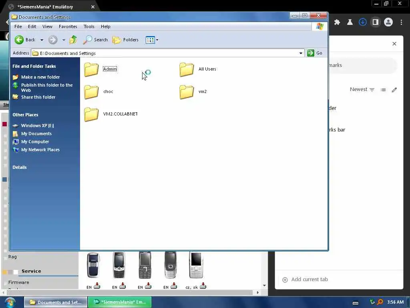Toggle the Folders pane

(x=125, y=40)
